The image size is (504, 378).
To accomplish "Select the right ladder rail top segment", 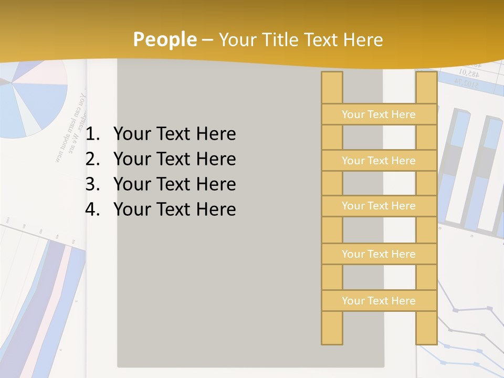I will pyautogui.click(x=426, y=87).
